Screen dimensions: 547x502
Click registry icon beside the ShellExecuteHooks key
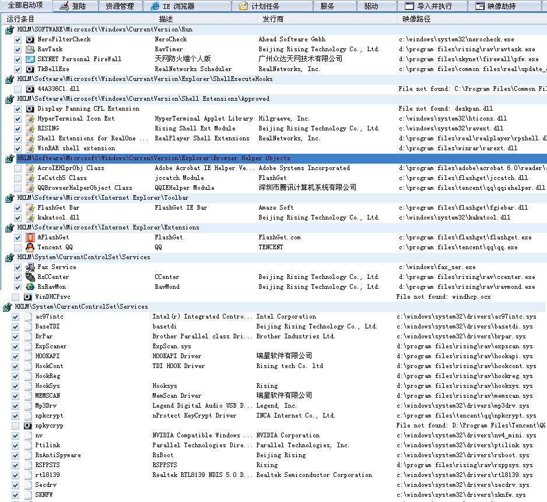click(10, 80)
